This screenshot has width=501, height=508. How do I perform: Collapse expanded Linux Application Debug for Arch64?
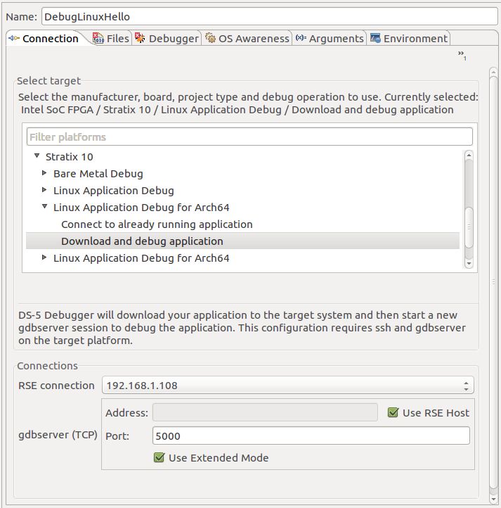point(45,206)
